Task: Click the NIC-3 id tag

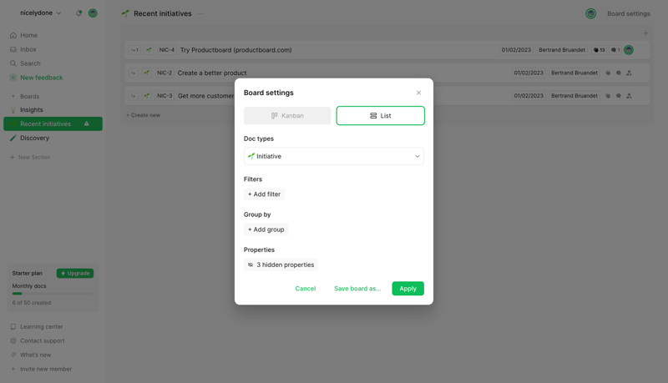Action: 164,96
